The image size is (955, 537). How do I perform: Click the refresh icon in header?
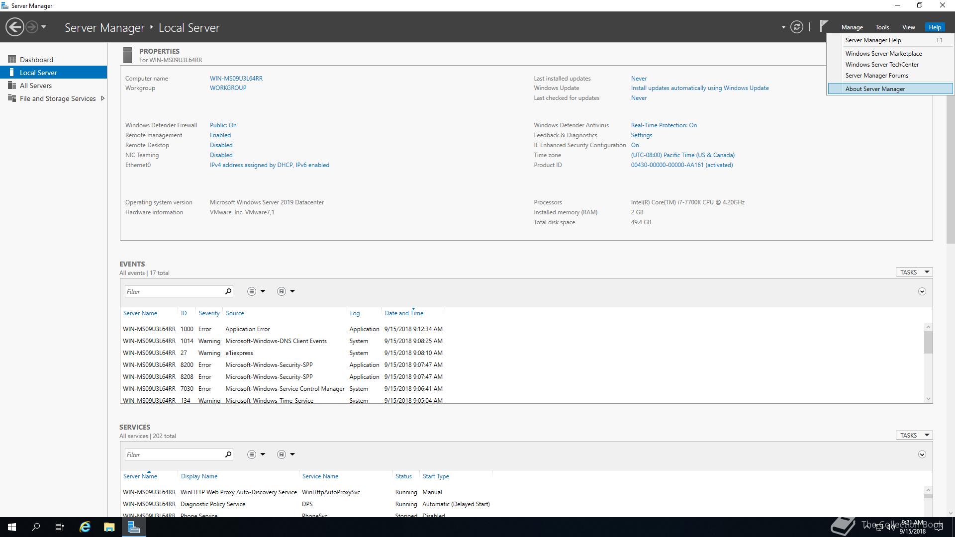click(796, 27)
